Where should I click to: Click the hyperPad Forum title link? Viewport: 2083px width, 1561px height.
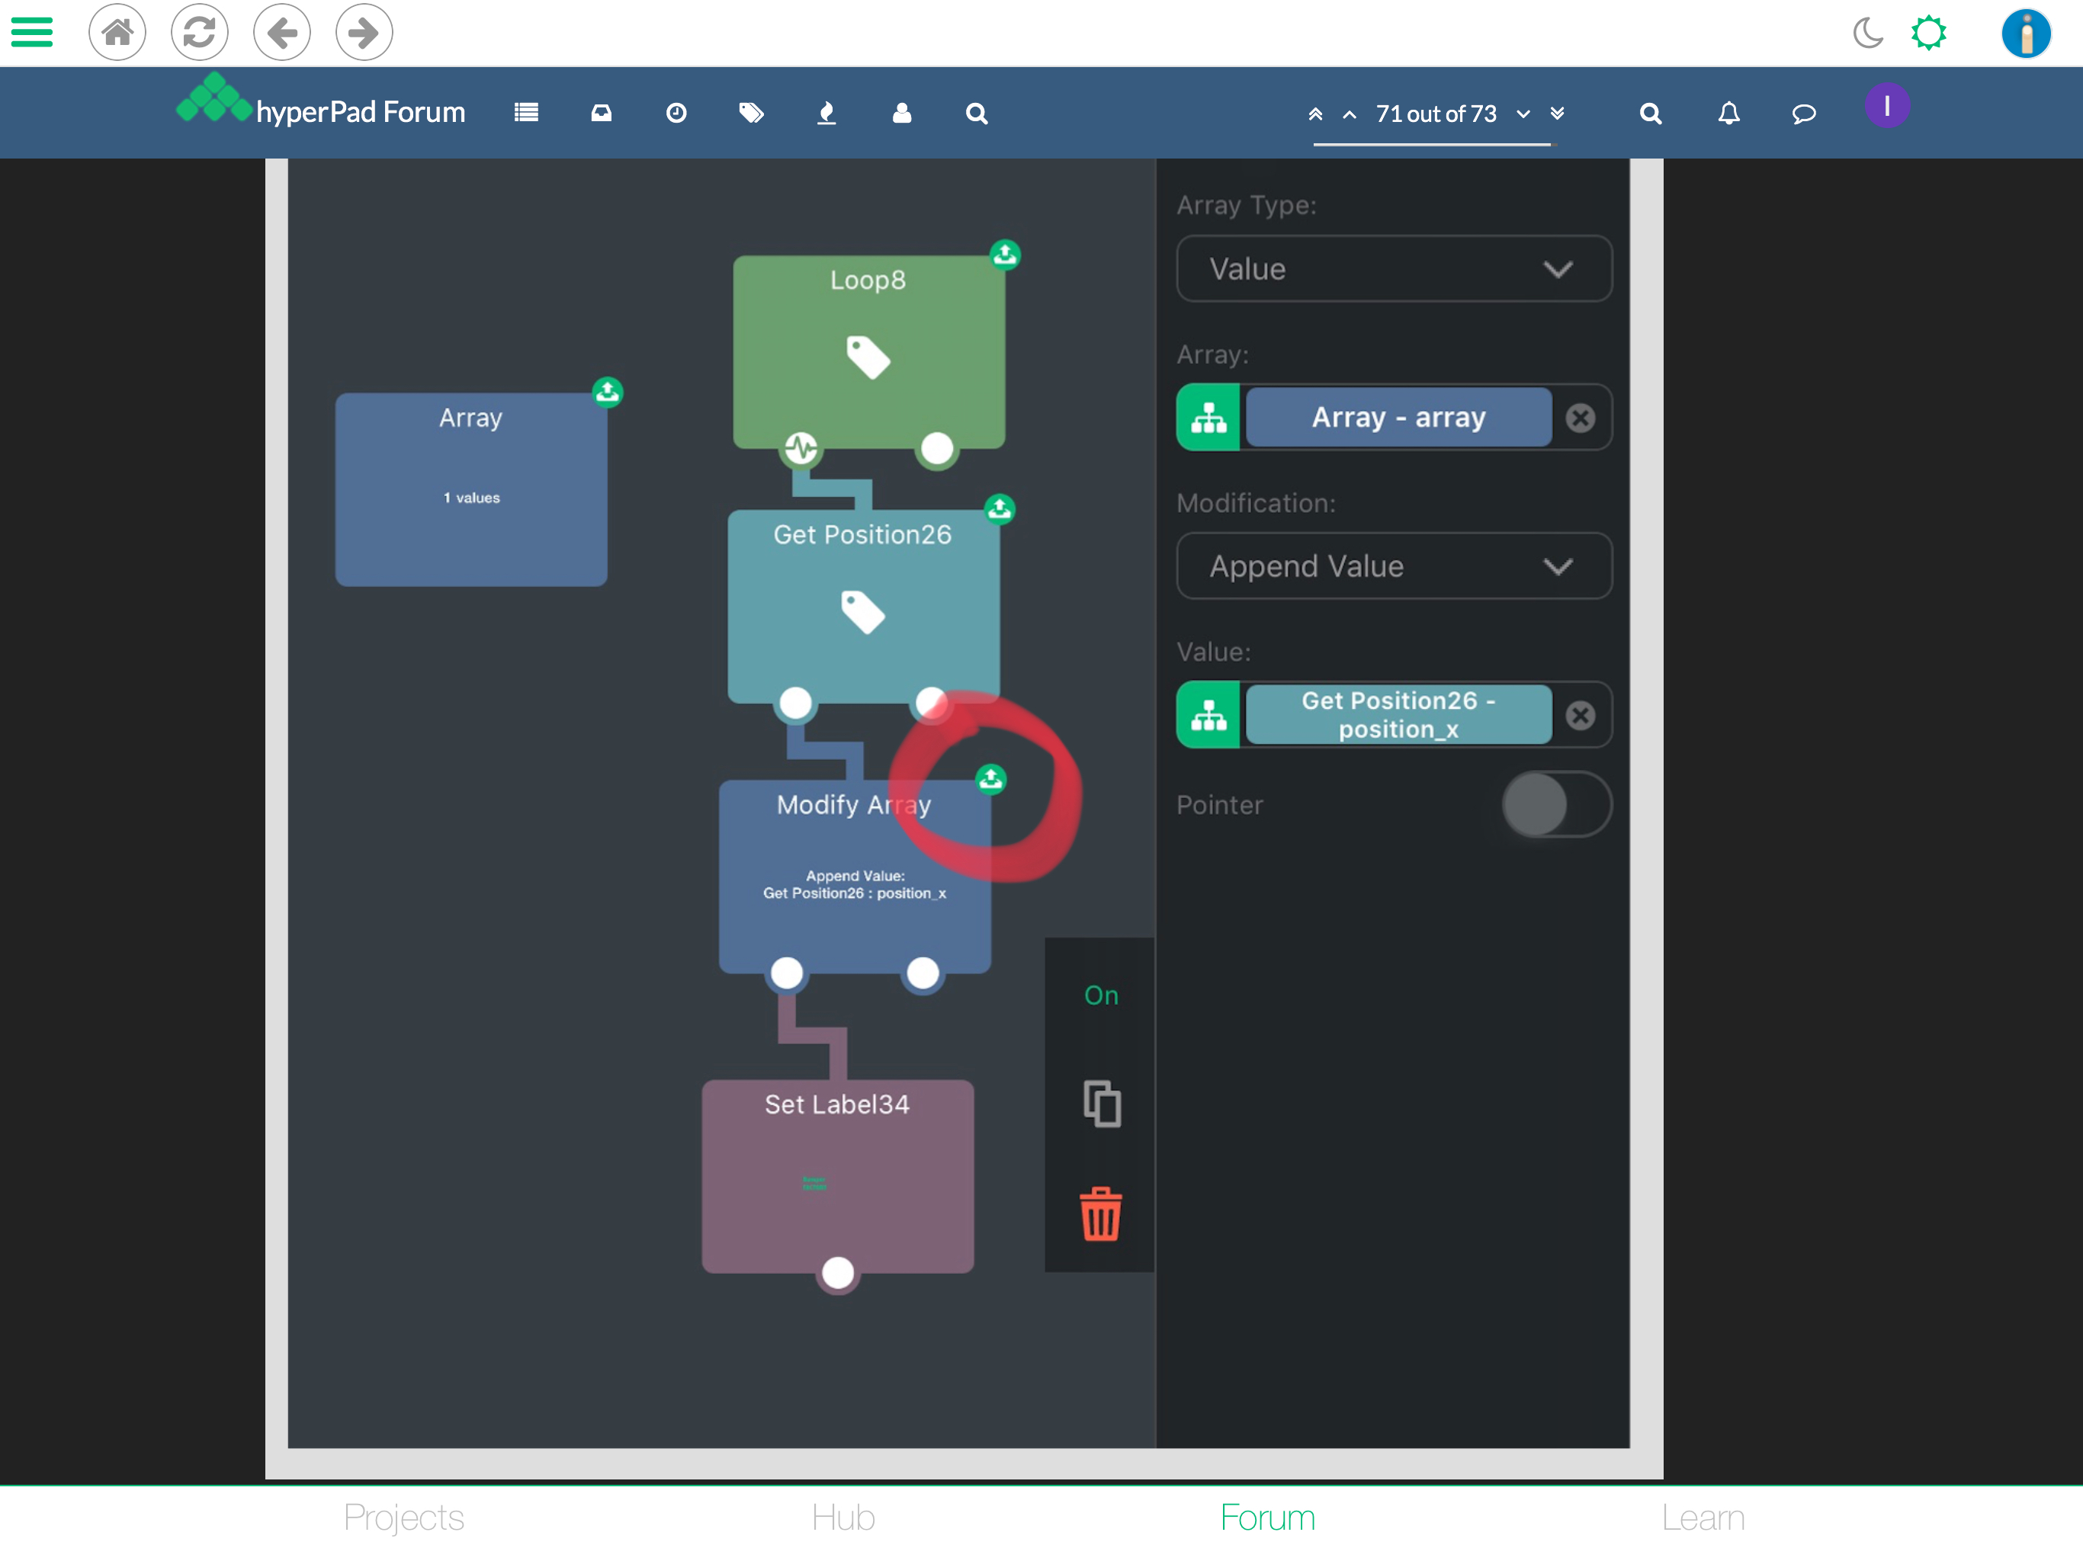click(360, 113)
